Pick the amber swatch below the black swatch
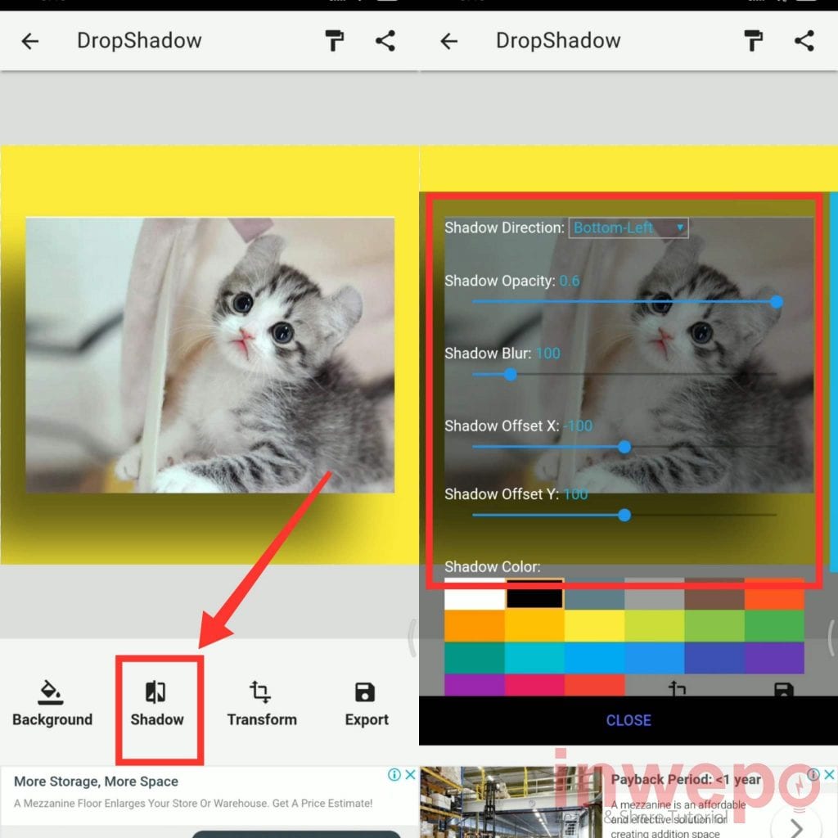This screenshot has height=838, width=838. coord(534,626)
